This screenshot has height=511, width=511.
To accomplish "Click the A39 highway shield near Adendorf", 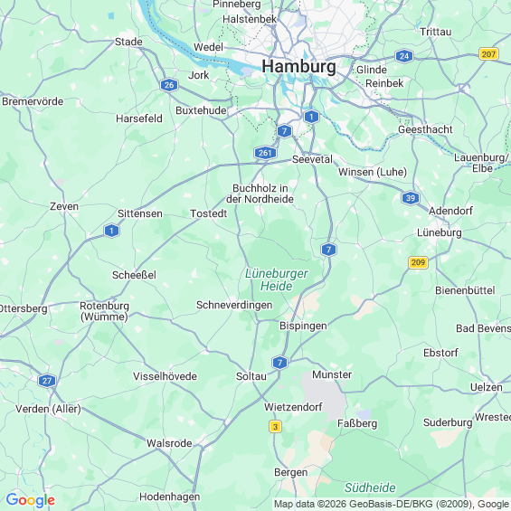I will pos(411,198).
